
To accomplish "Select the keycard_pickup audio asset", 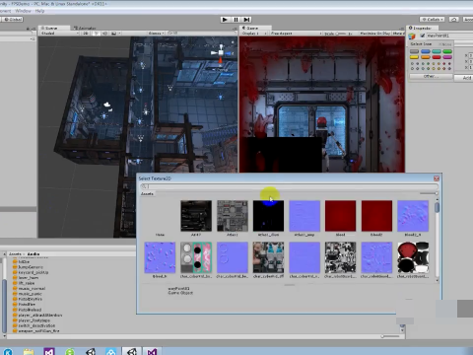I will point(34,272).
